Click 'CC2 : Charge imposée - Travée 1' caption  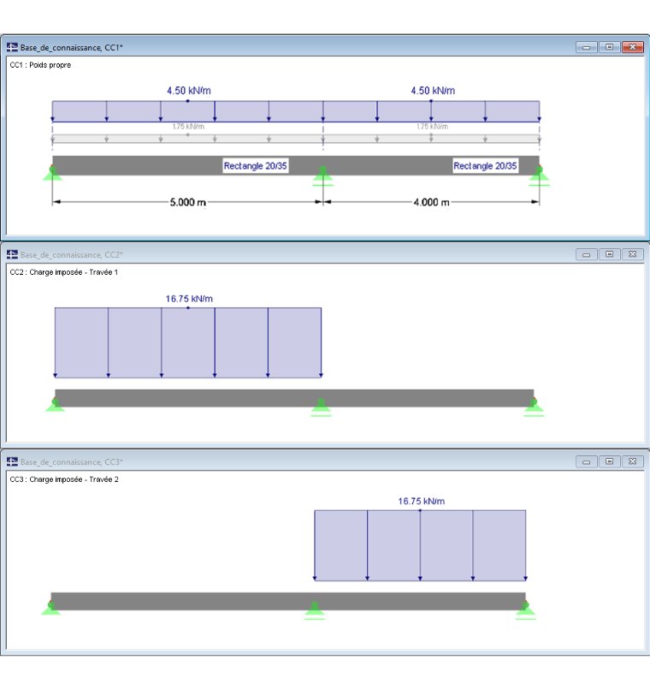(64, 272)
